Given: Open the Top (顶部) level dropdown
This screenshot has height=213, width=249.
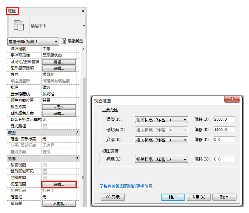Looking at the screenshot, I should click(185, 120).
